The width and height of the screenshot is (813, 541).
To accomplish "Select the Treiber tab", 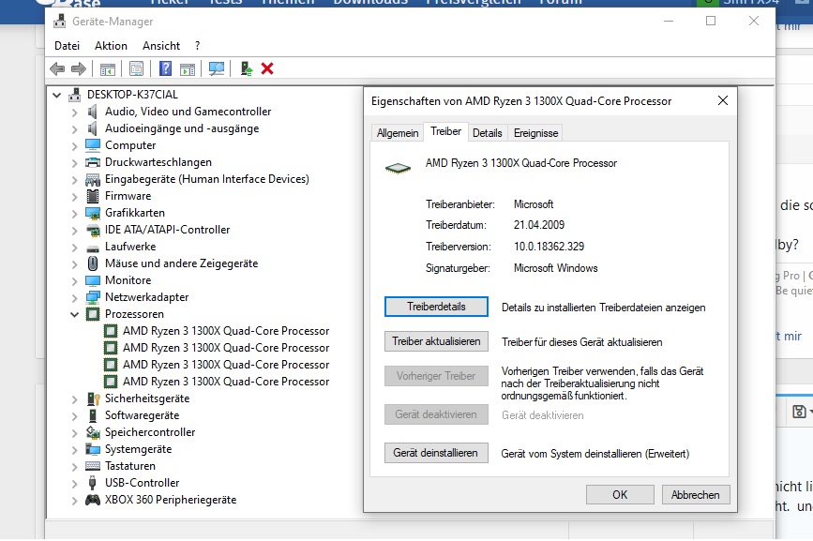I will (x=446, y=131).
